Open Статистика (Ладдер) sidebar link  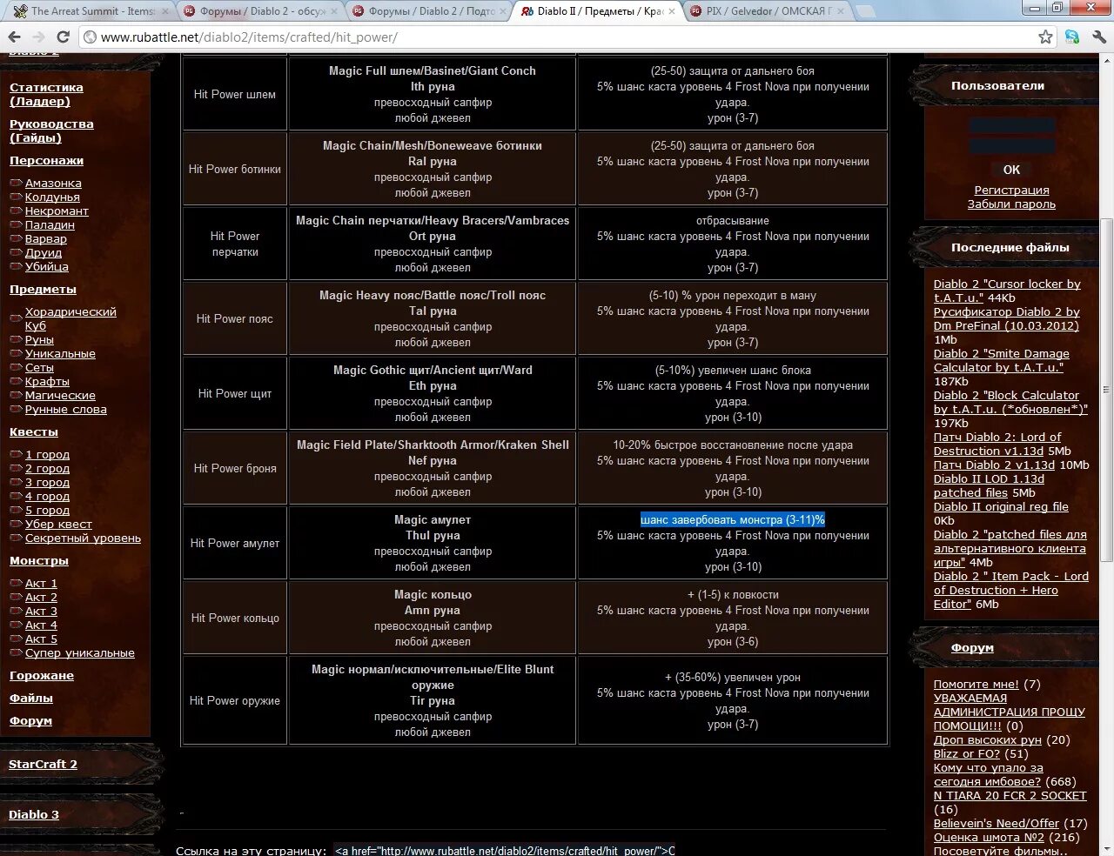coord(46,94)
